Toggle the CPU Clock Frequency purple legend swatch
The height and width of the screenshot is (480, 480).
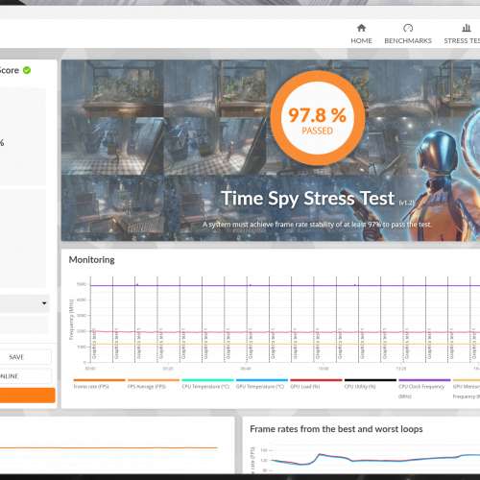tap(424, 380)
